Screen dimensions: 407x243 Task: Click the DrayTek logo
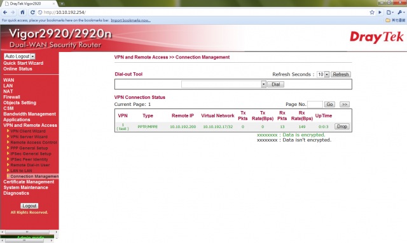coord(376,37)
